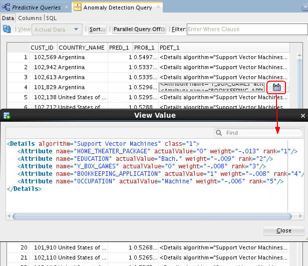Switch to the Columns tab
Viewport: 308px width, 266px height.
point(30,18)
